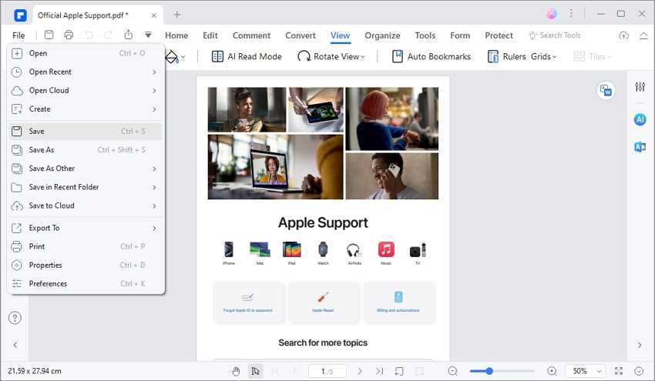
Task: Click the print icon in quick toolbar
Action: 69,35
